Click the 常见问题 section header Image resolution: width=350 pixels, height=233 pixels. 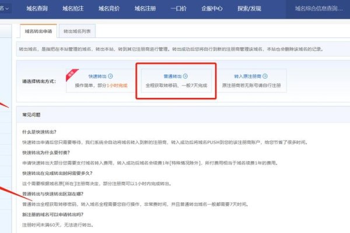point(32,115)
